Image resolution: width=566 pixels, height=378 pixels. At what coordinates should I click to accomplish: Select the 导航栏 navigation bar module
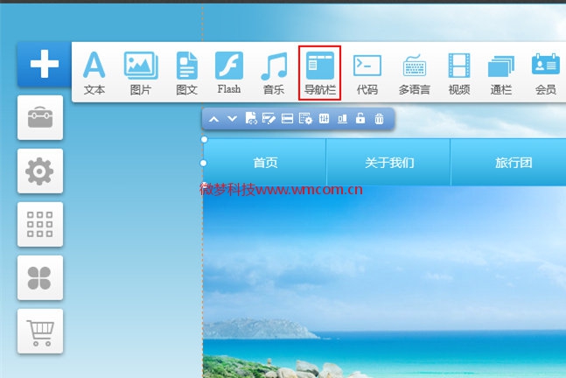(x=320, y=73)
